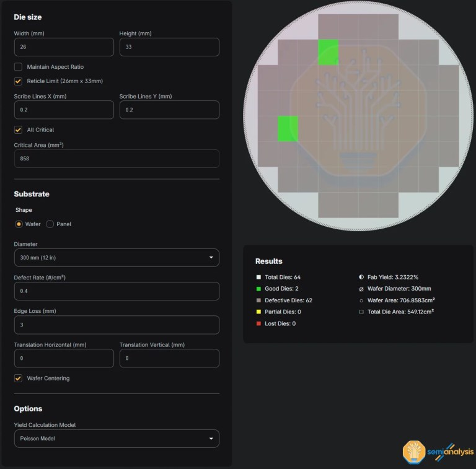This screenshot has height=469, width=476.
Task: Enable Maintain Aspect Ratio checkbox
Action: point(19,67)
